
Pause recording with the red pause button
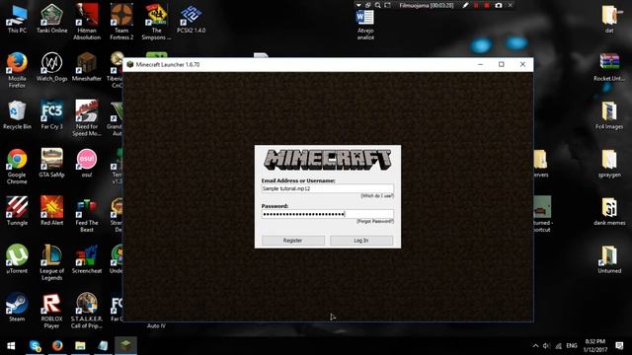(x=476, y=5)
